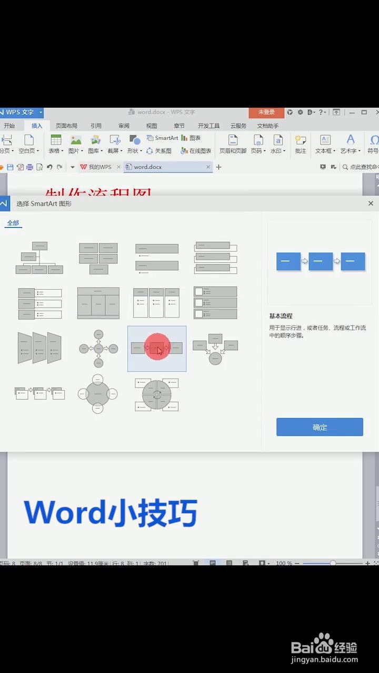Choose the four-quadrant cycle SmartArt thumbnail
The height and width of the screenshot is (673, 379).
tap(157, 394)
